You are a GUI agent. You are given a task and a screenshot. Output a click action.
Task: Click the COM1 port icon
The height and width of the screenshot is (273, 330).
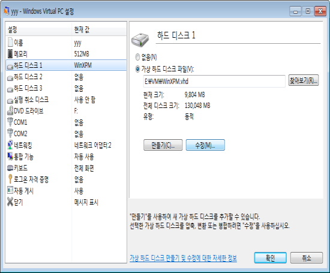click(x=10, y=122)
